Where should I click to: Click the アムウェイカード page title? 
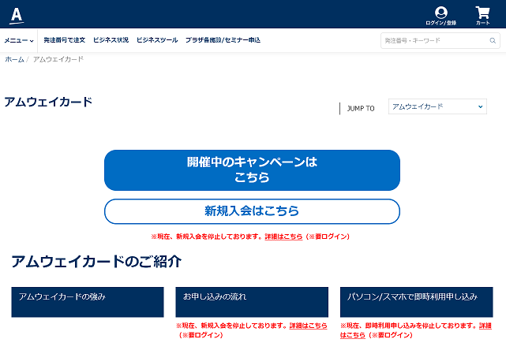click(x=48, y=102)
